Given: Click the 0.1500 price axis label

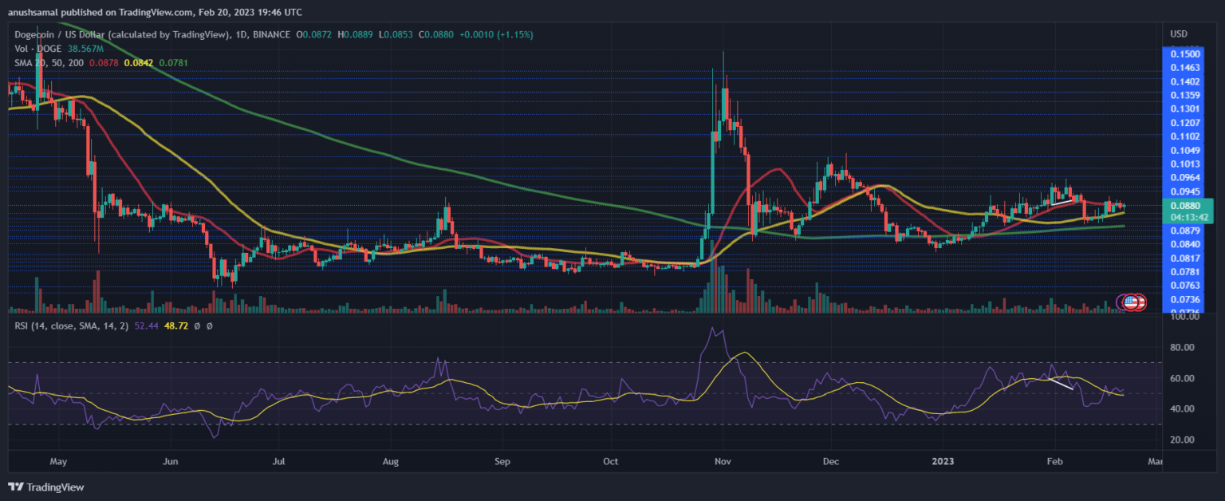Looking at the screenshot, I should coord(1185,53).
